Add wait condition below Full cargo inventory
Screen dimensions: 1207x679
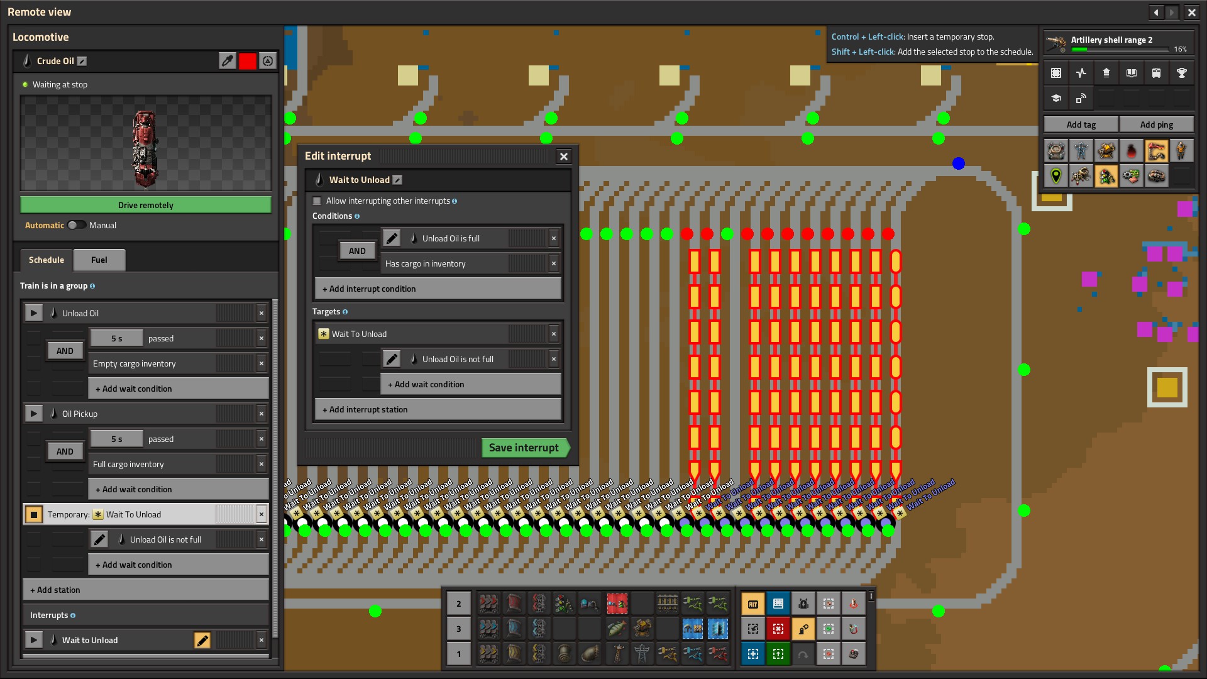[x=179, y=489]
